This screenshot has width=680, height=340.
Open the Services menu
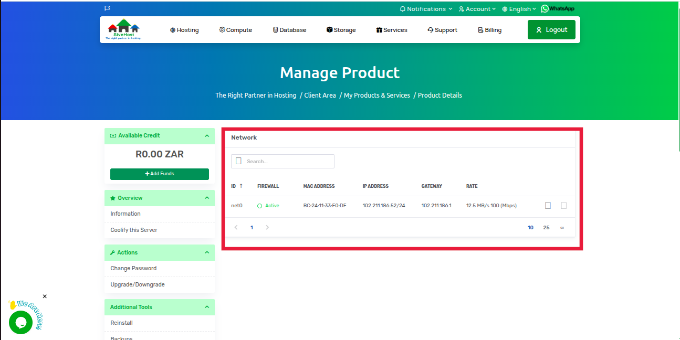tap(392, 30)
